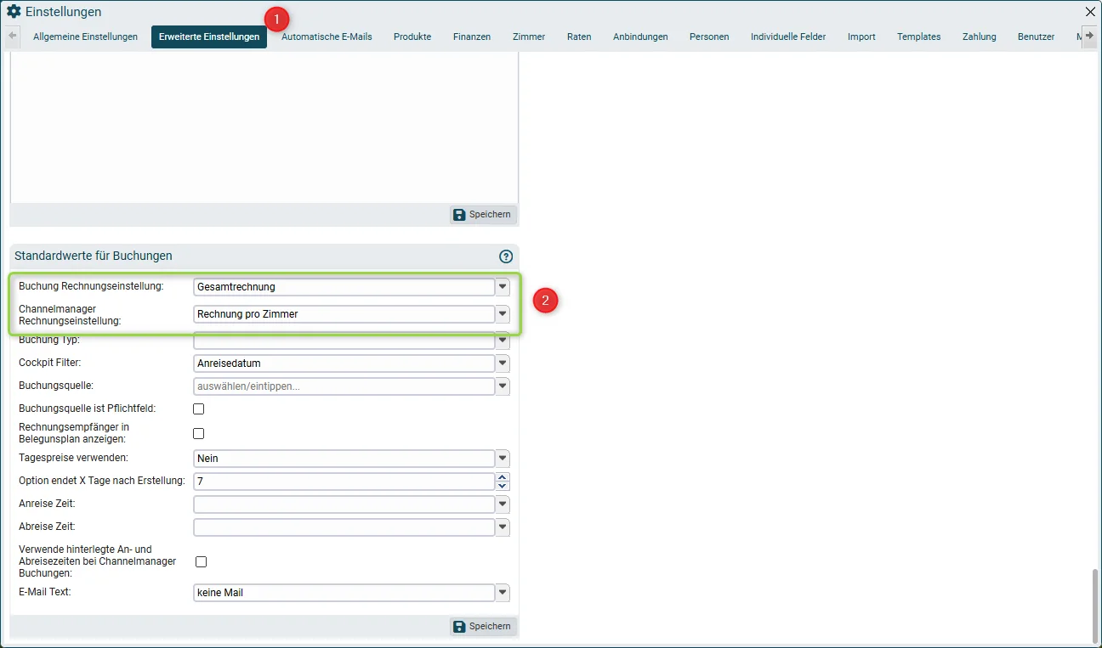
Task: Click Speichern below the large text area
Action: (x=483, y=215)
